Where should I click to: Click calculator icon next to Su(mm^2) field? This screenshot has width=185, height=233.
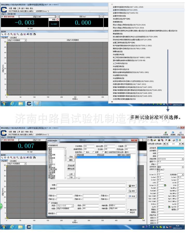pos(165,185)
